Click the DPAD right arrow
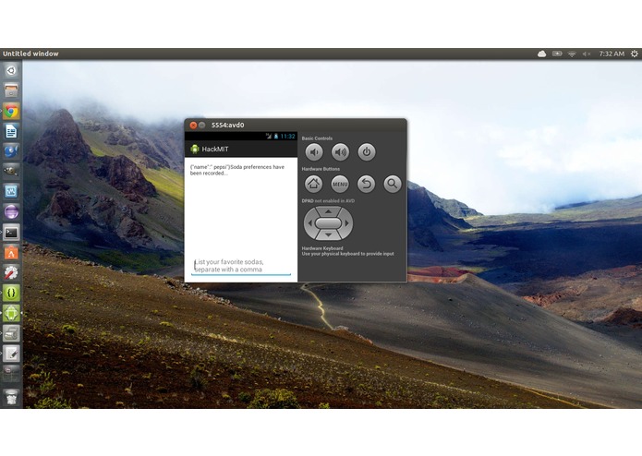This screenshot has width=642, height=456. (x=347, y=223)
